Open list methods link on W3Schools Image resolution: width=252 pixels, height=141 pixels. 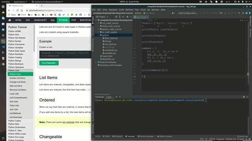68,122
